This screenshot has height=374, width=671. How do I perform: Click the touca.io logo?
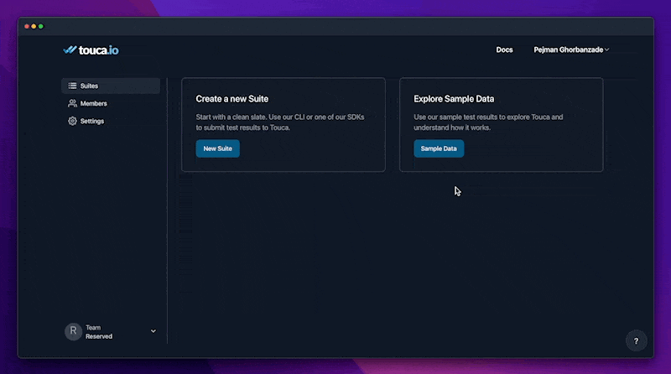pos(91,50)
